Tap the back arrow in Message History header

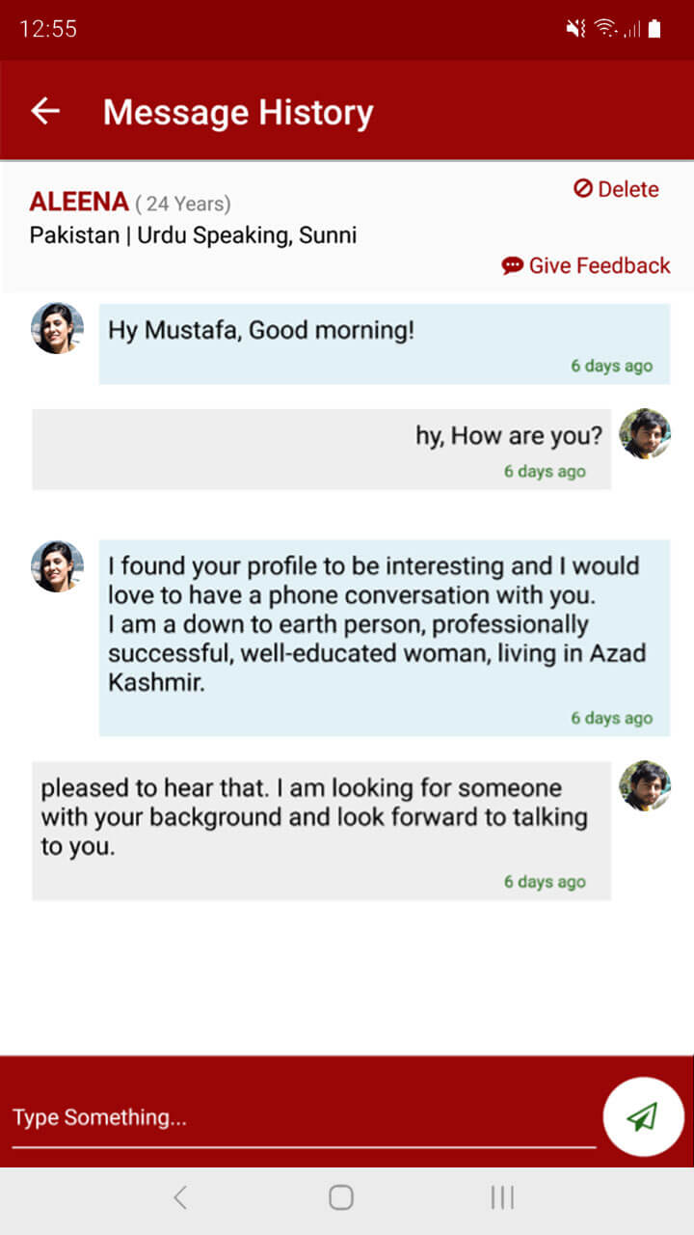[x=45, y=111]
